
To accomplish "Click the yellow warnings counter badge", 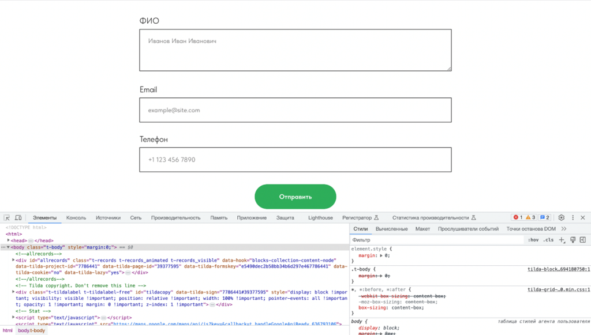I will (x=530, y=217).
